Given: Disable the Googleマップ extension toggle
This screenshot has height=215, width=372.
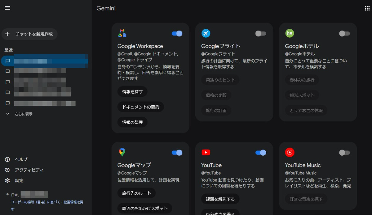Looking at the screenshot, I should coord(177,153).
